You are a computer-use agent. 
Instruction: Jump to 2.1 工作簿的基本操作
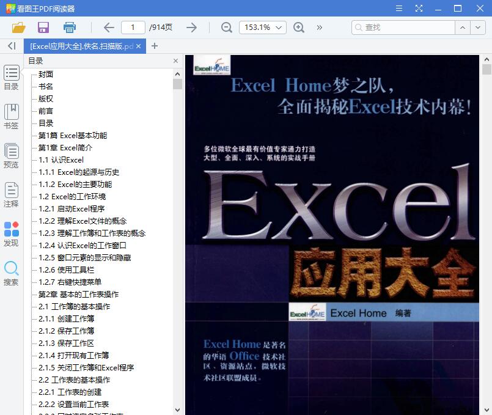tap(75, 307)
